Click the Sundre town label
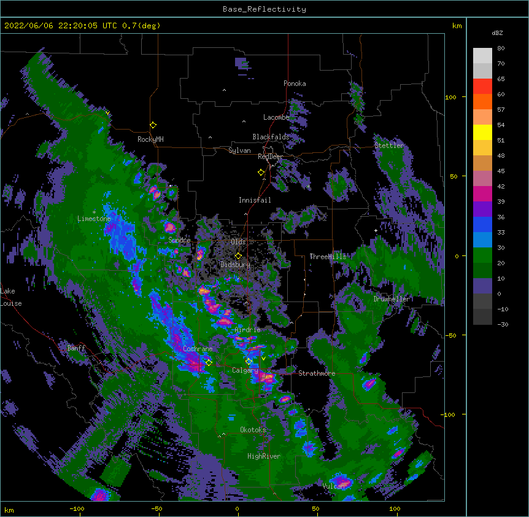529x517 pixels. coord(179,240)
